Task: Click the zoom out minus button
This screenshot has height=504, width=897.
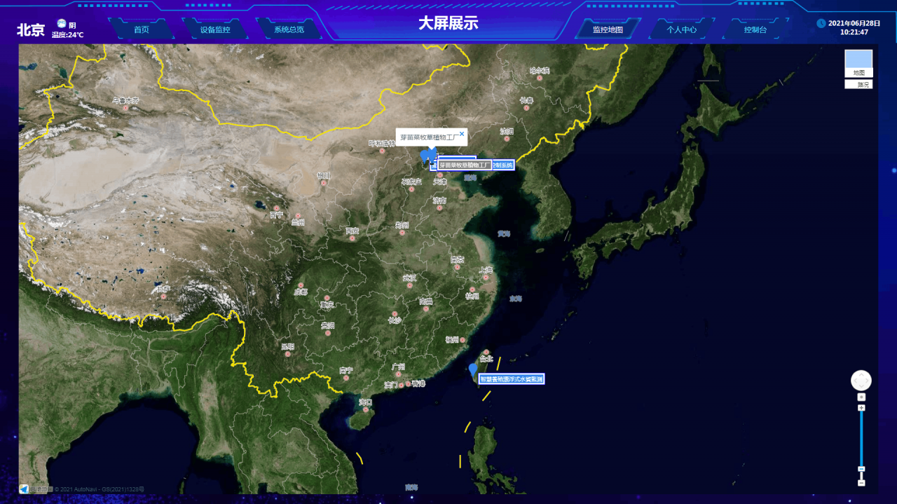Action: pyautogui.click(x=861, y=483)
